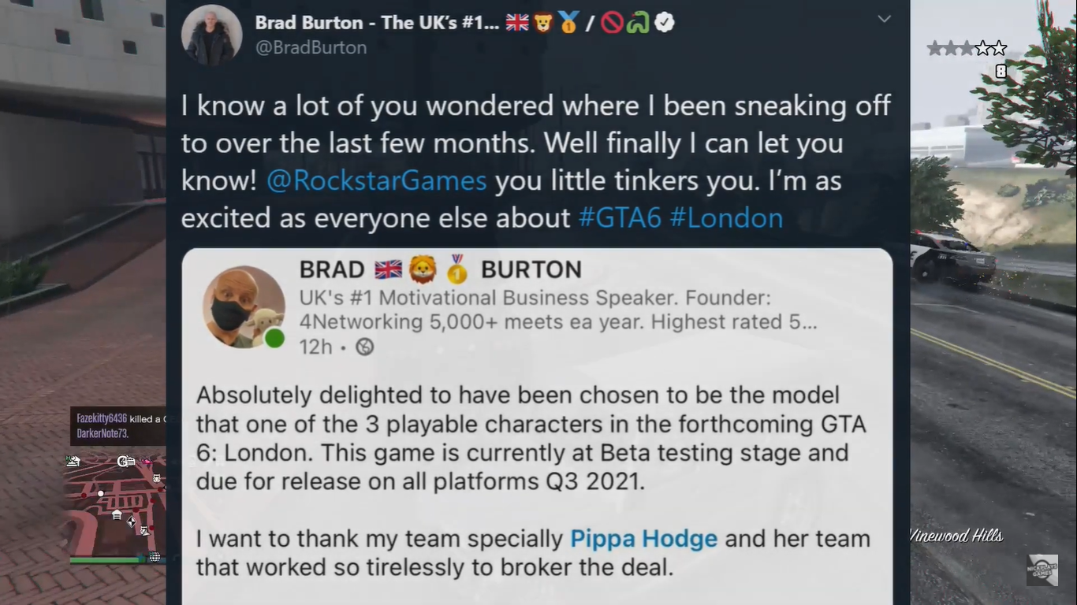Open Pippa Hodge's profile link
This screenshot has width=1077, height=605.
tap(643, 540)
